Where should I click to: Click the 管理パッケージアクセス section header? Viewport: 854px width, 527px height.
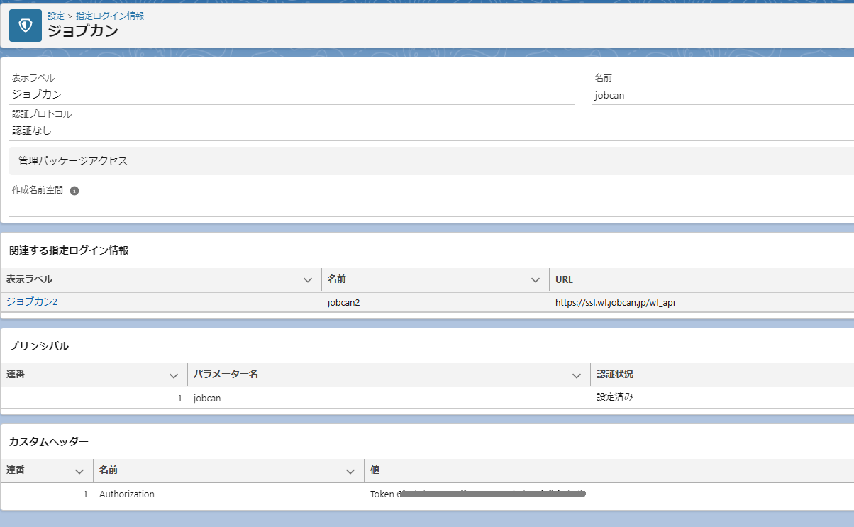431,161
